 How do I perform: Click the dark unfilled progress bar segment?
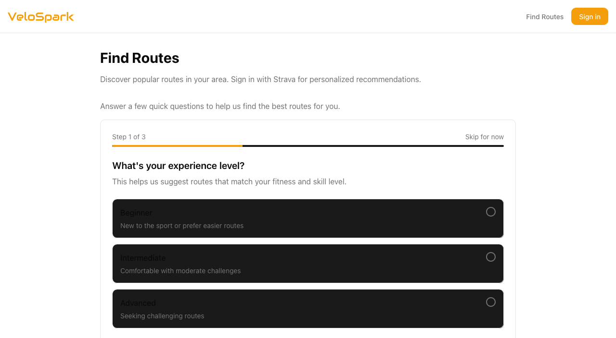click(x=373, y=145)
